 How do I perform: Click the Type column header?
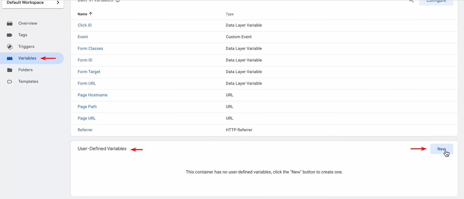tap(230, 14)
